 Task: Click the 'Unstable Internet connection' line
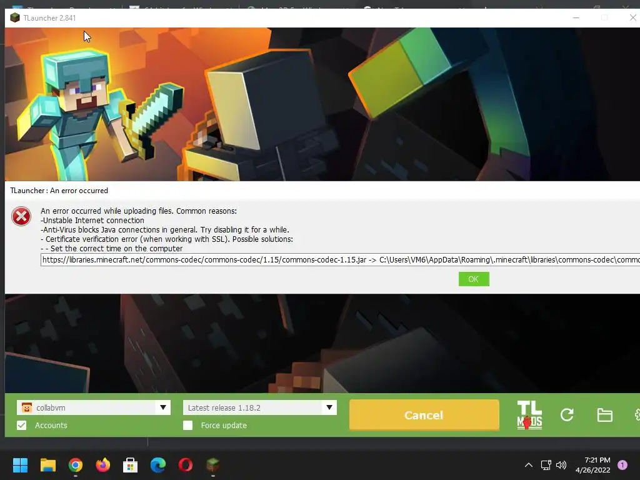coord(92,221)
